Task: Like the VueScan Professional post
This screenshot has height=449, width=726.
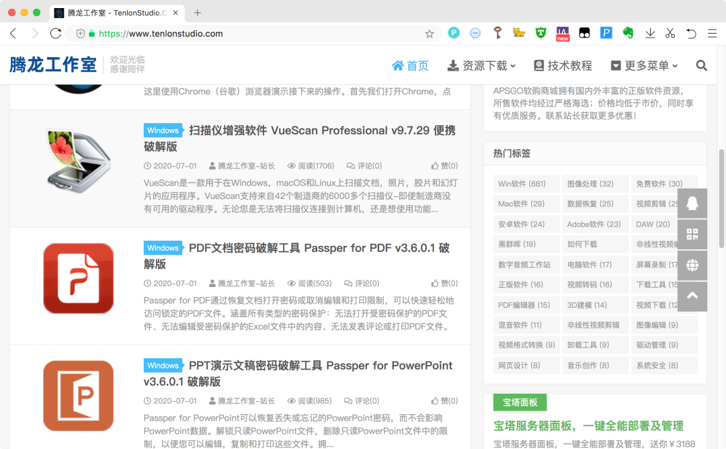Action: 444,166
